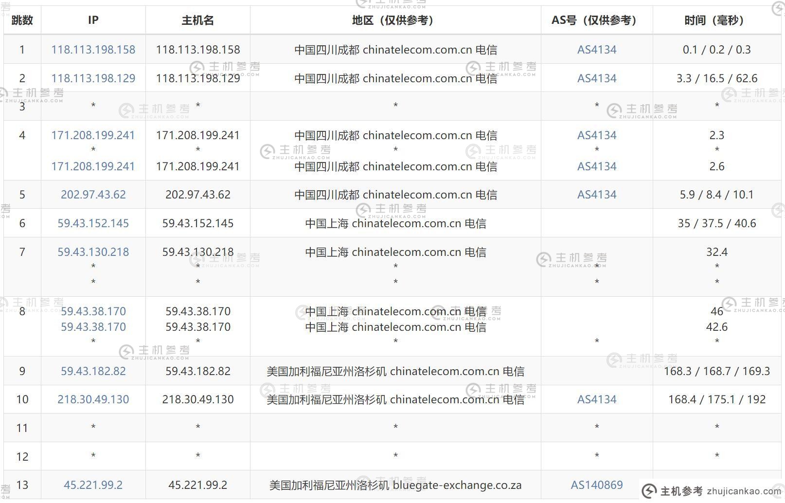
Task: Open the 218.30.49.130 IP link
Action: tap(93, 399)
